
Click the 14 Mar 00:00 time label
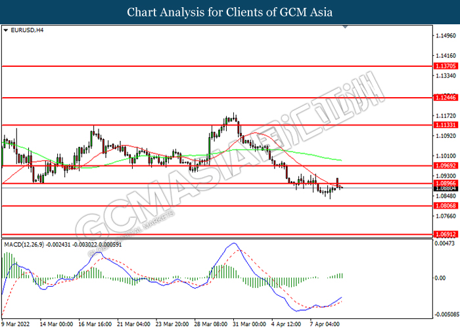57,324
